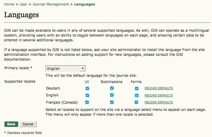Screen dimensions: 212x137
Task: Uncheck the English Submissions checkbox
Action: [112, 95]
